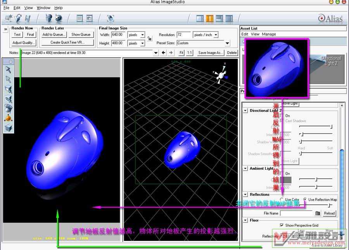The height and width of the screenshot is (250, 349).
Task: Collapse the Reflections section
Action: (245, 195)
